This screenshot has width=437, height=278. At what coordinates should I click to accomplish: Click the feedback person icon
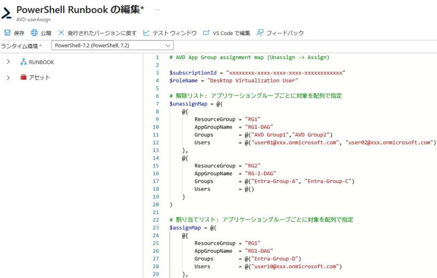coord(260,33)
